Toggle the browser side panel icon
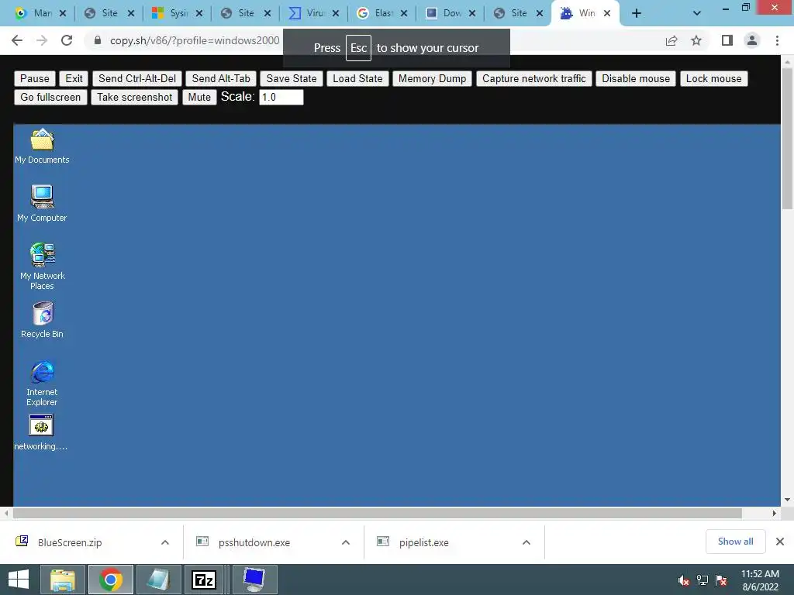The image size is (794, 595). click(x=727, y=40)
